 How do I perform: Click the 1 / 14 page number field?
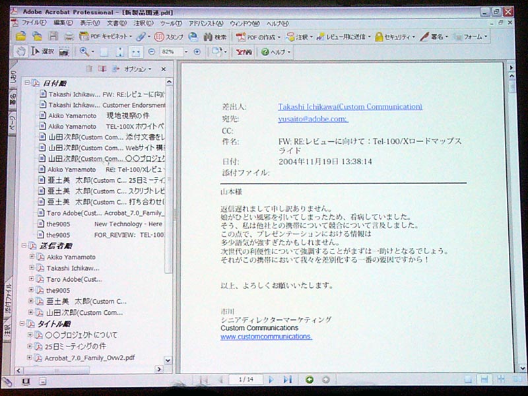pos(246,379)
